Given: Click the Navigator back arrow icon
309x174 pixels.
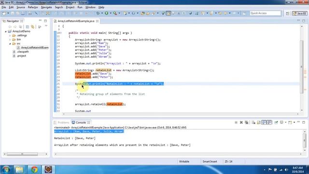Looking at the screenshot, I should coord(10,27).
